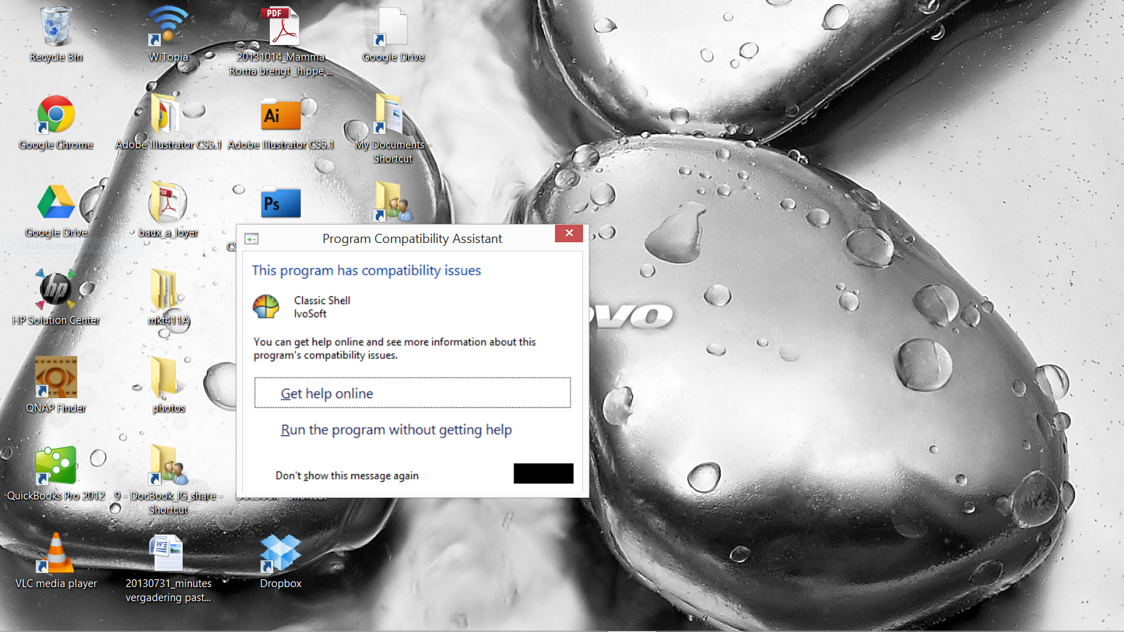Image resolution: width=1124 pixels, height=632 pixels.
Task: Select the My Documents - Shortcut folder
Action: (391, 115)
